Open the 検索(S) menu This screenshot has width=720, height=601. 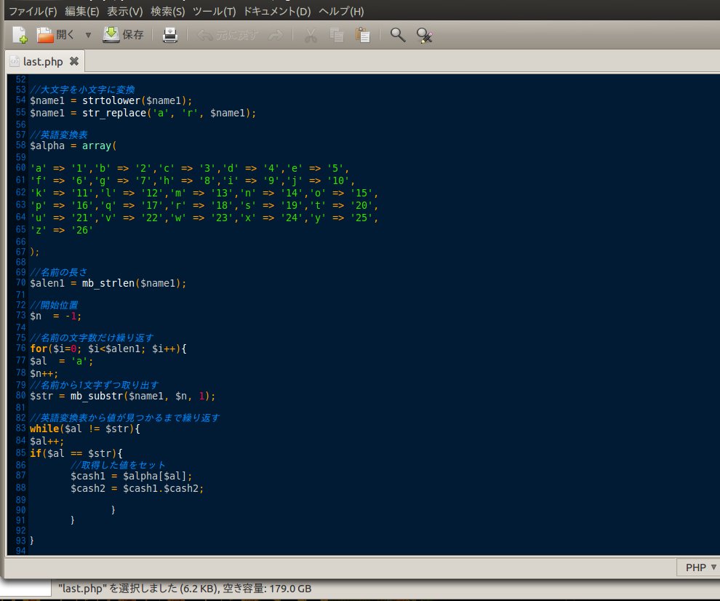tap(167, 12)
